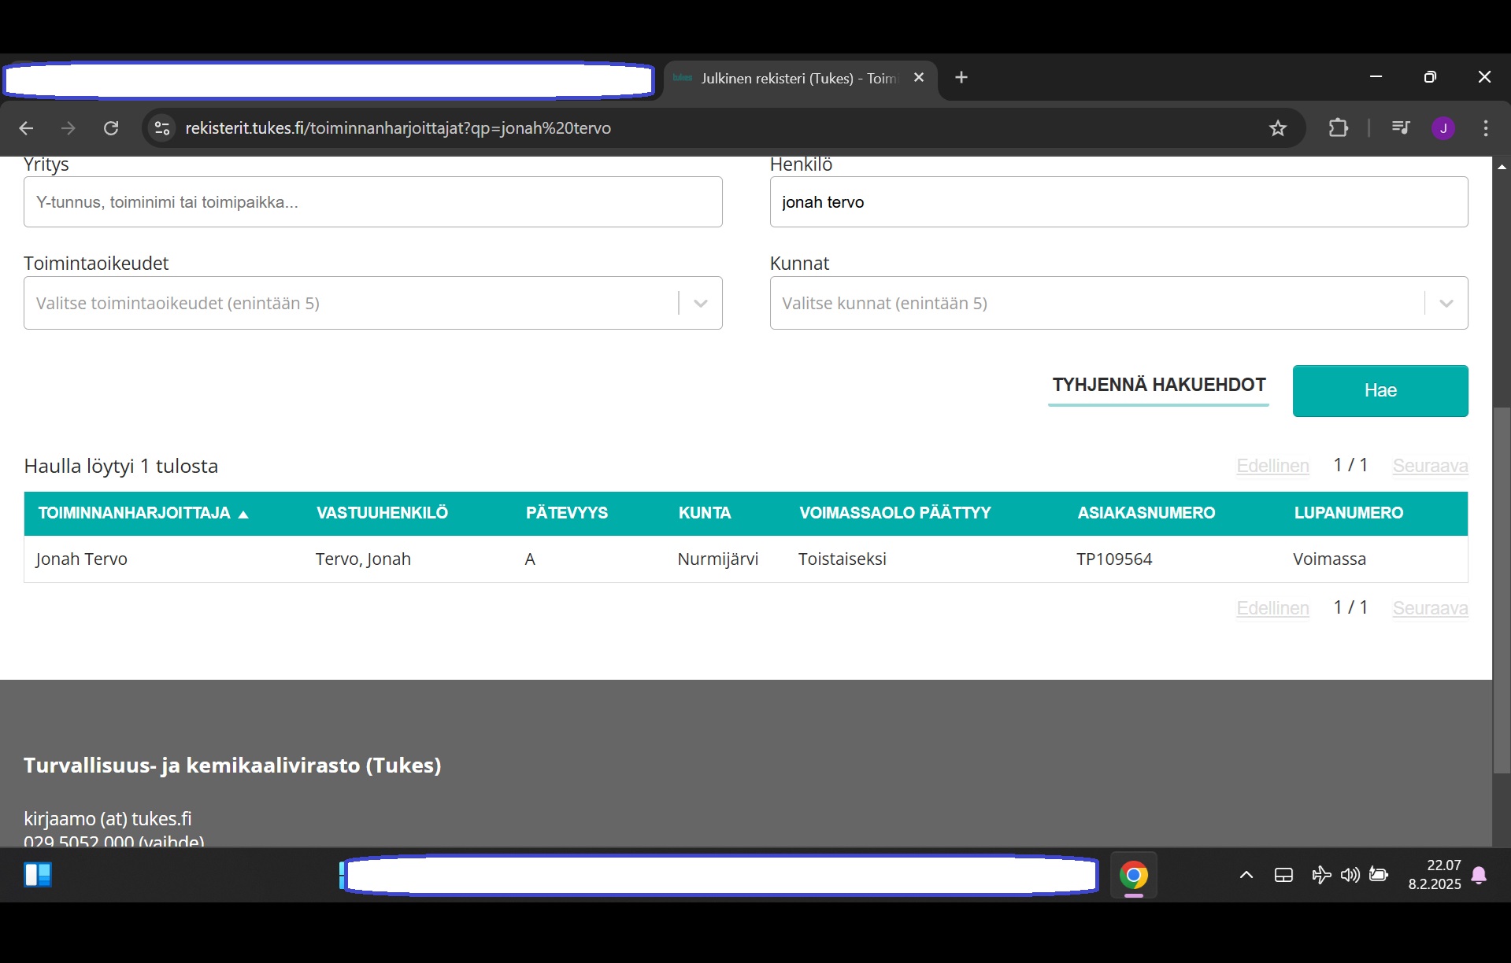Click the back navigation arrow
The width and height of the screenshot is (1511, 963).
[26, 128]
